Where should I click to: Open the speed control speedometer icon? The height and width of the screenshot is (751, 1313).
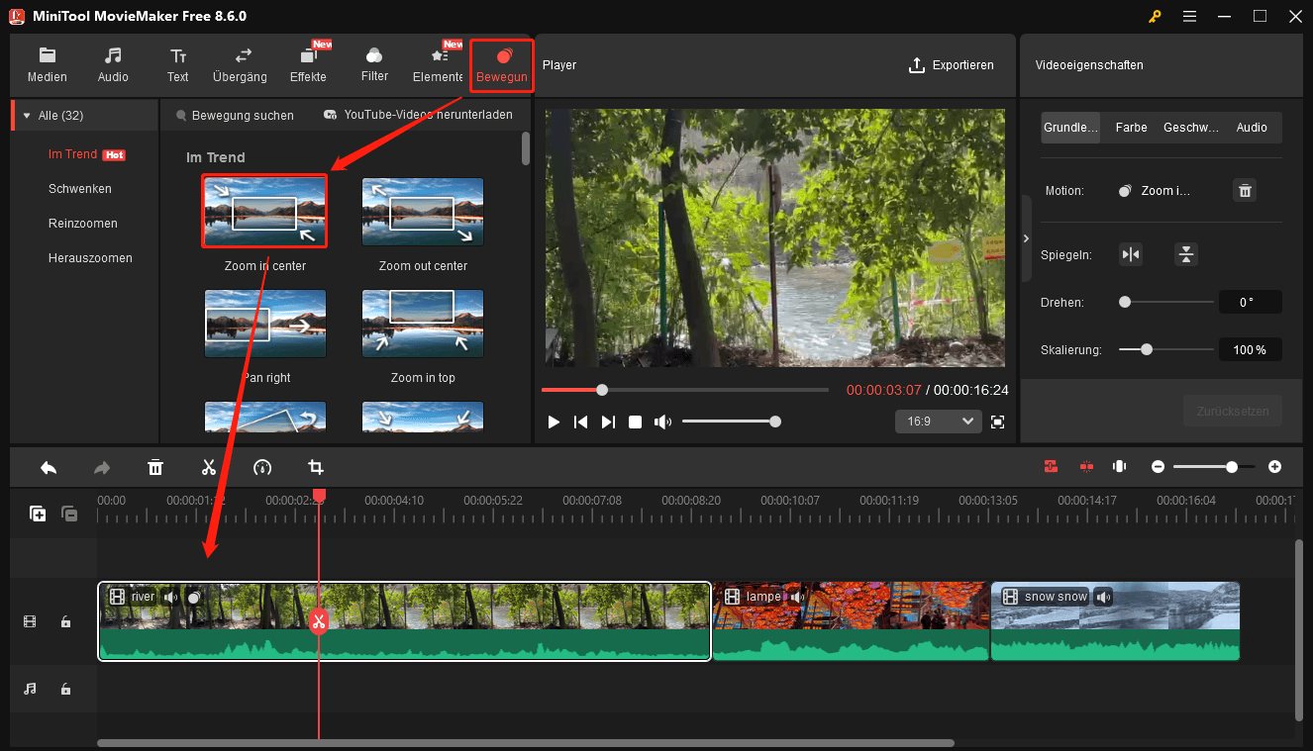point(262,466)
